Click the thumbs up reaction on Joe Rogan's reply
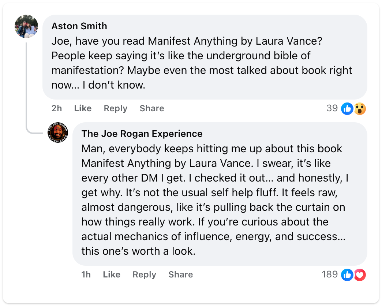382x306 pixels. click(x=347, y=275)
